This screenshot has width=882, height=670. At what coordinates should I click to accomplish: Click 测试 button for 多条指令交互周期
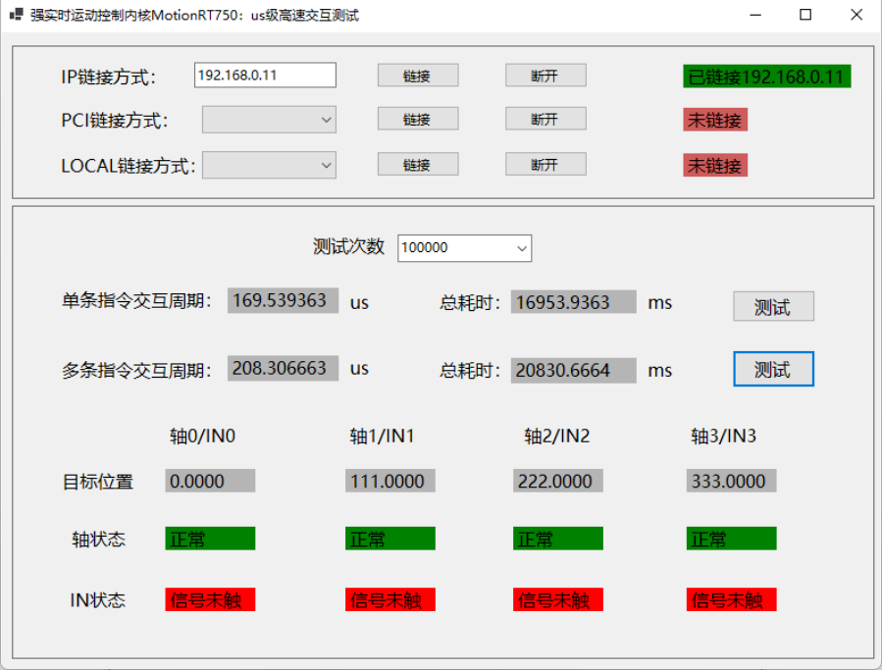tap(773, 369)
